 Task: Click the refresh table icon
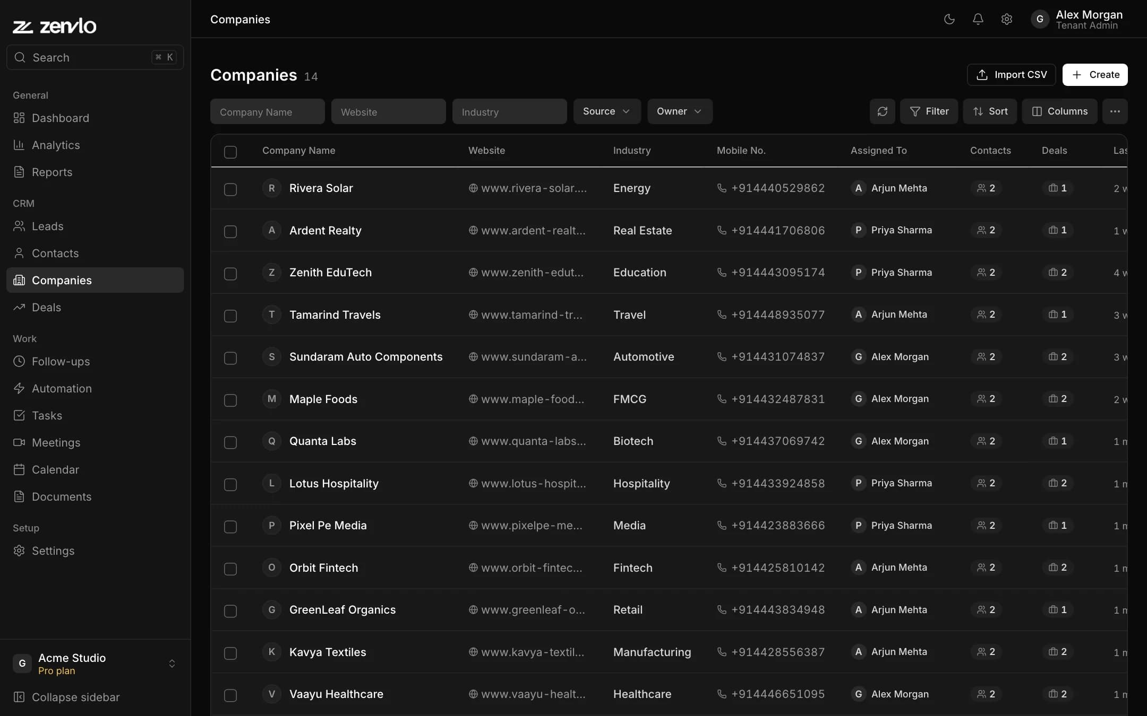882,111
